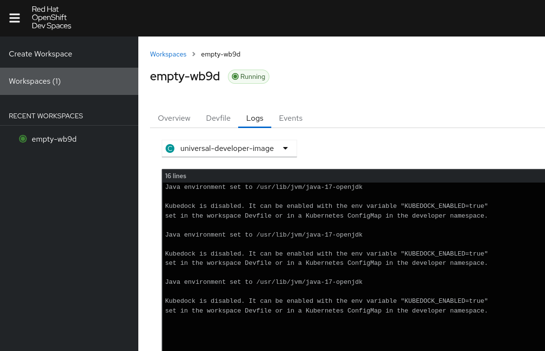Click the last 'set in the workspace Devfile' log line
Image resolution: width=545 pixels, height=351 pixels.
[x=326, y=311]
